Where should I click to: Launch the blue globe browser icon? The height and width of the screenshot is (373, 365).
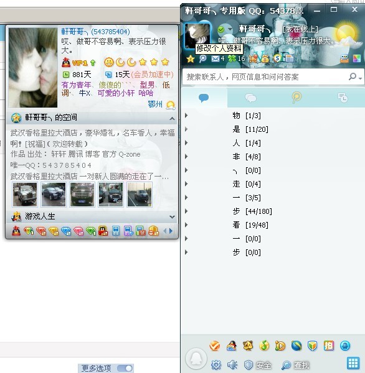[296, 346]
